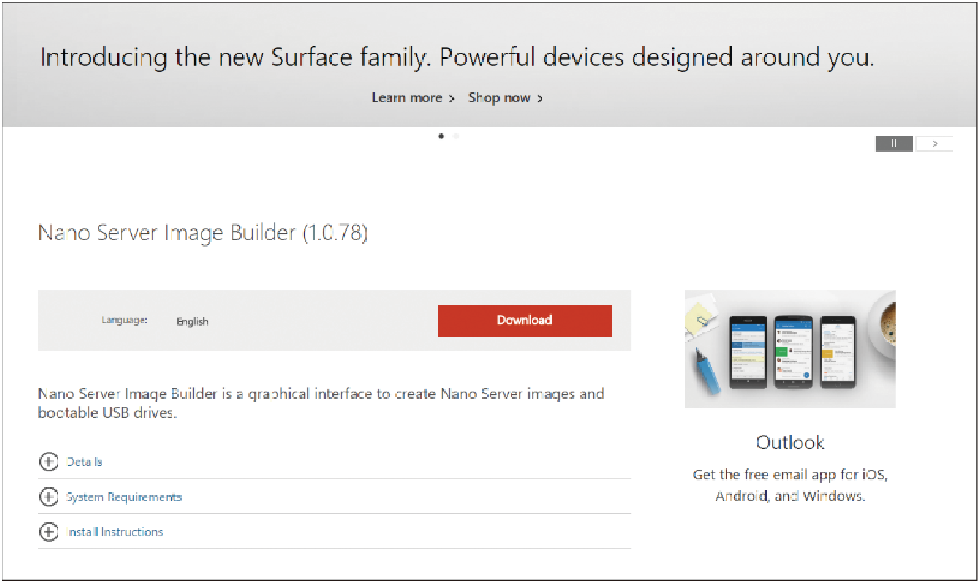The width and height of the screenshot is (980, 584).
Task: Click the Surface family banner headline
Action: 457,57
